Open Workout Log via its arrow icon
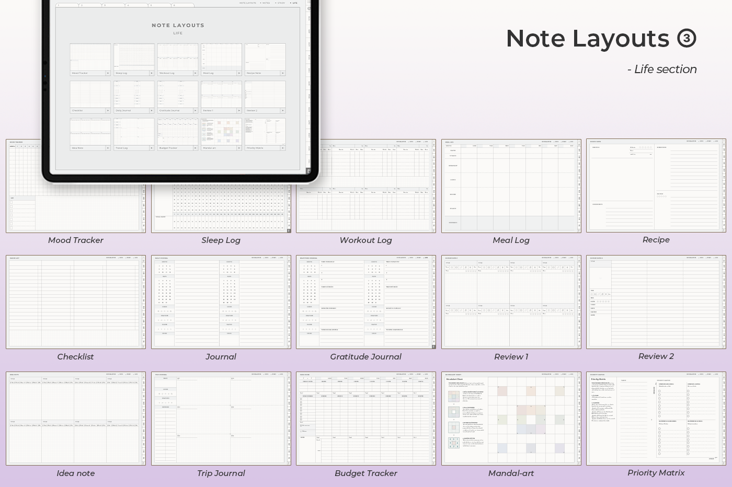Viewport: 732px width, 487px height. coord(196,73)
